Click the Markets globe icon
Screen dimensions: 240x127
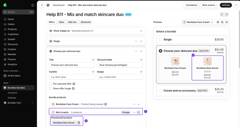pos(5,54)
